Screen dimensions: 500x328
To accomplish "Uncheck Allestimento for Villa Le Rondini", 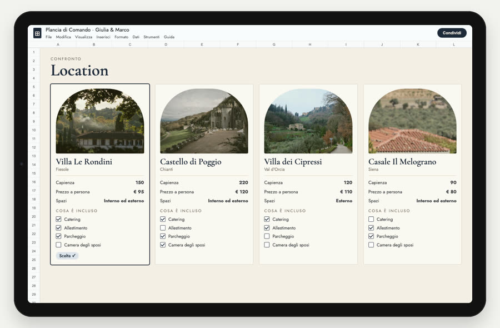I will coord(58,228).
